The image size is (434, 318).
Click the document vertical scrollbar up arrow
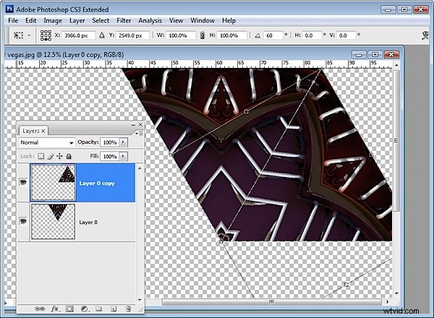point(396,66)
